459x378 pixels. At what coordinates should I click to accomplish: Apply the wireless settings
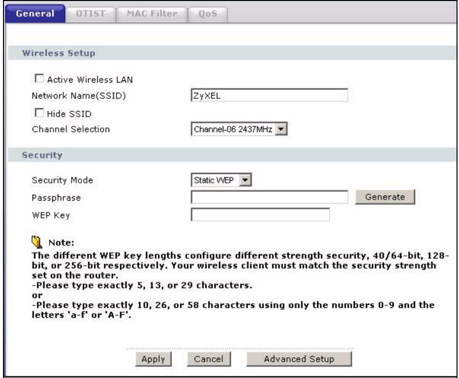(153, 359)
